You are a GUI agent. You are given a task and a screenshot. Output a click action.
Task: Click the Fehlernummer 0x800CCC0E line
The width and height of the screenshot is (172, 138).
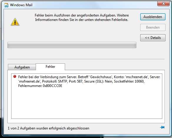pyautogui.click(x=40, y=86)
